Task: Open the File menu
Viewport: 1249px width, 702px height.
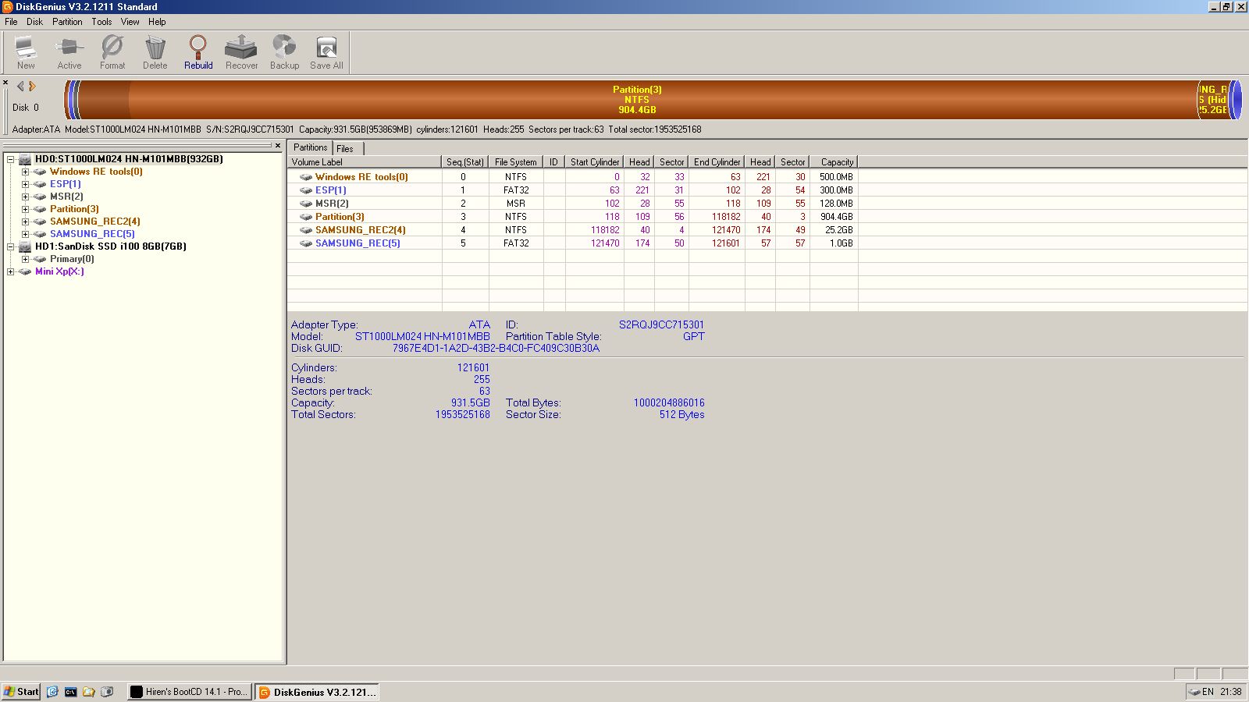Action: click(11, 22)
